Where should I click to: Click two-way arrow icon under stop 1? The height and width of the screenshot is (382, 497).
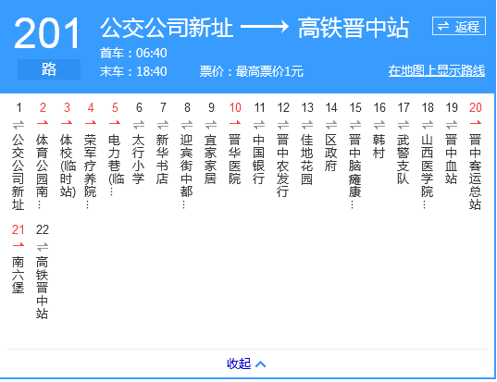(19, 125)
